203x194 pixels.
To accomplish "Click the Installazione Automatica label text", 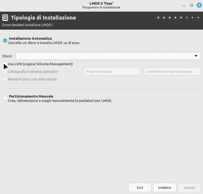I will 30,39.
